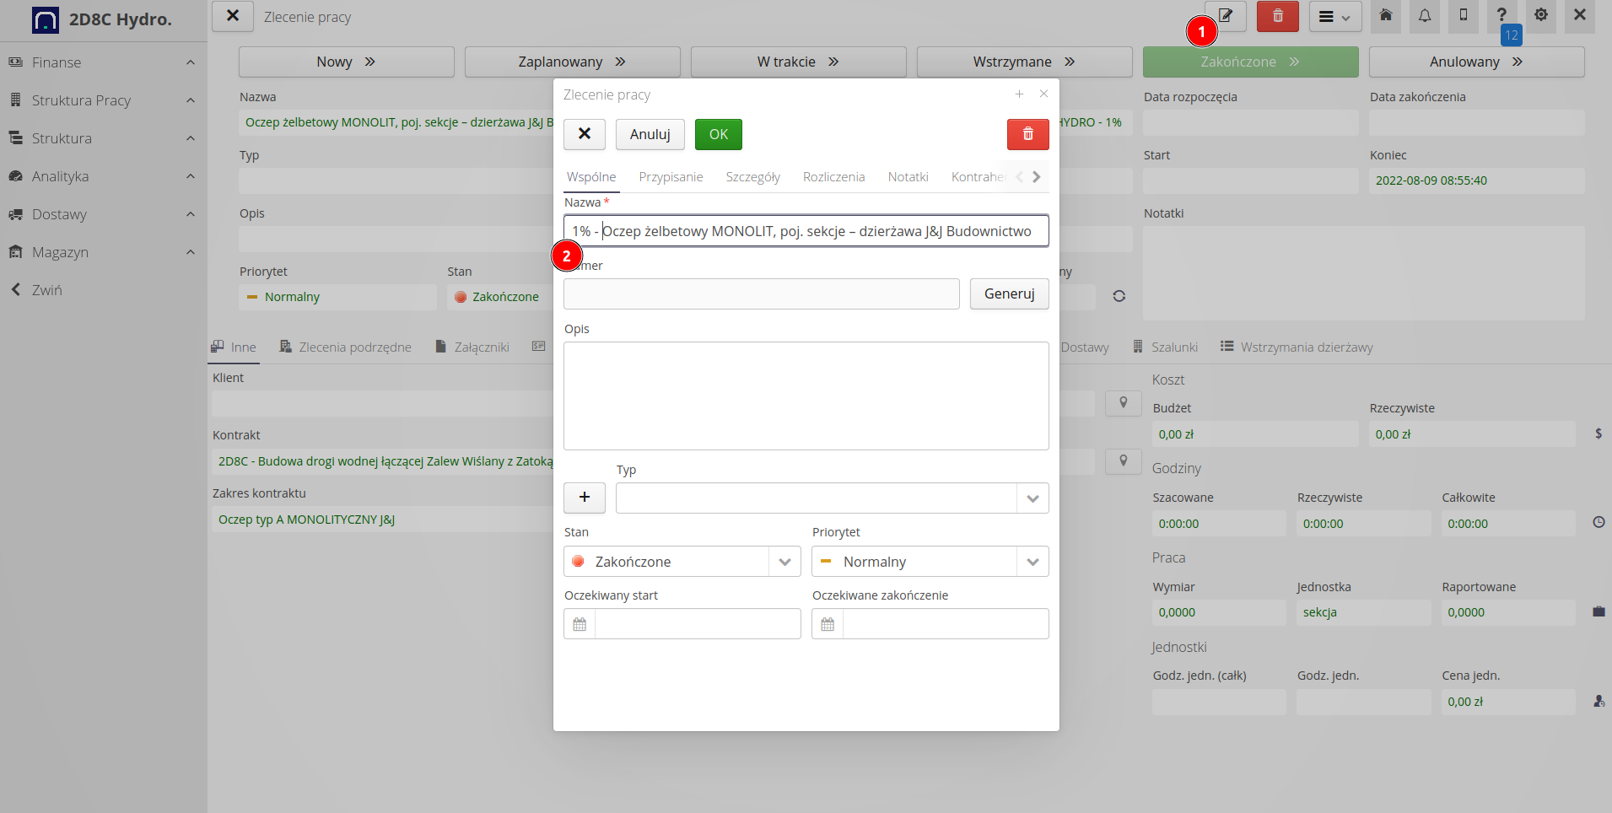This screenshot has height=813, width=1612.
Task: Click the Generuj button
Action: point(1009,293)
